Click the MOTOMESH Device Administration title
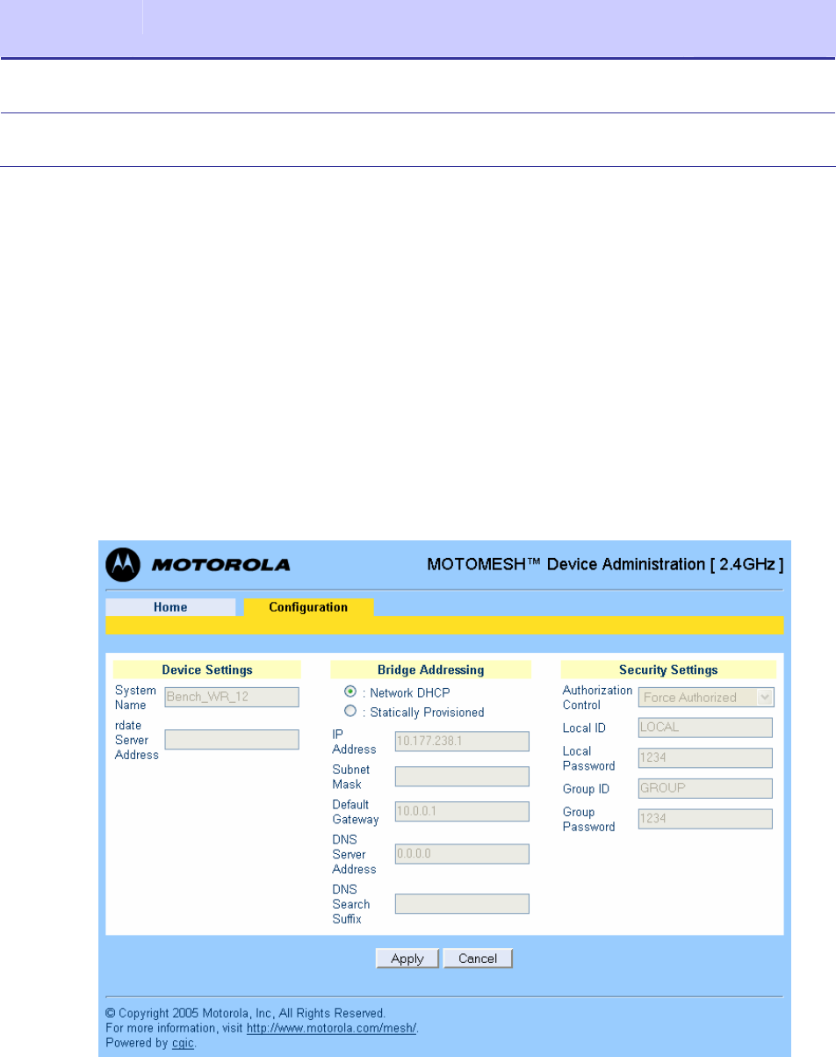 coord(606,564)
